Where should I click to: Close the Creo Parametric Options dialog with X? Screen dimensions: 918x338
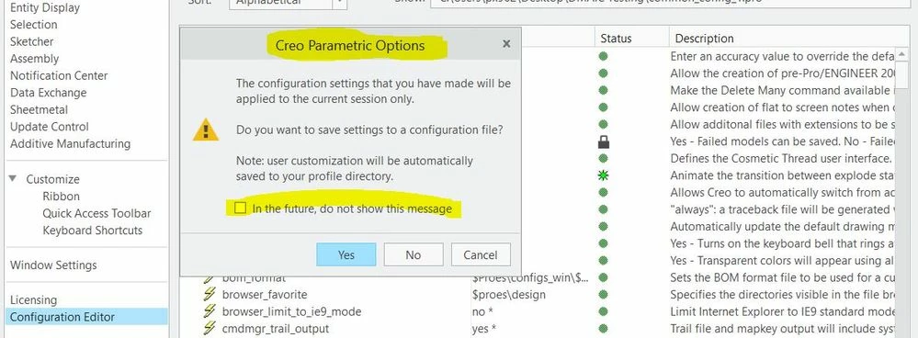(x=506, y=44)
